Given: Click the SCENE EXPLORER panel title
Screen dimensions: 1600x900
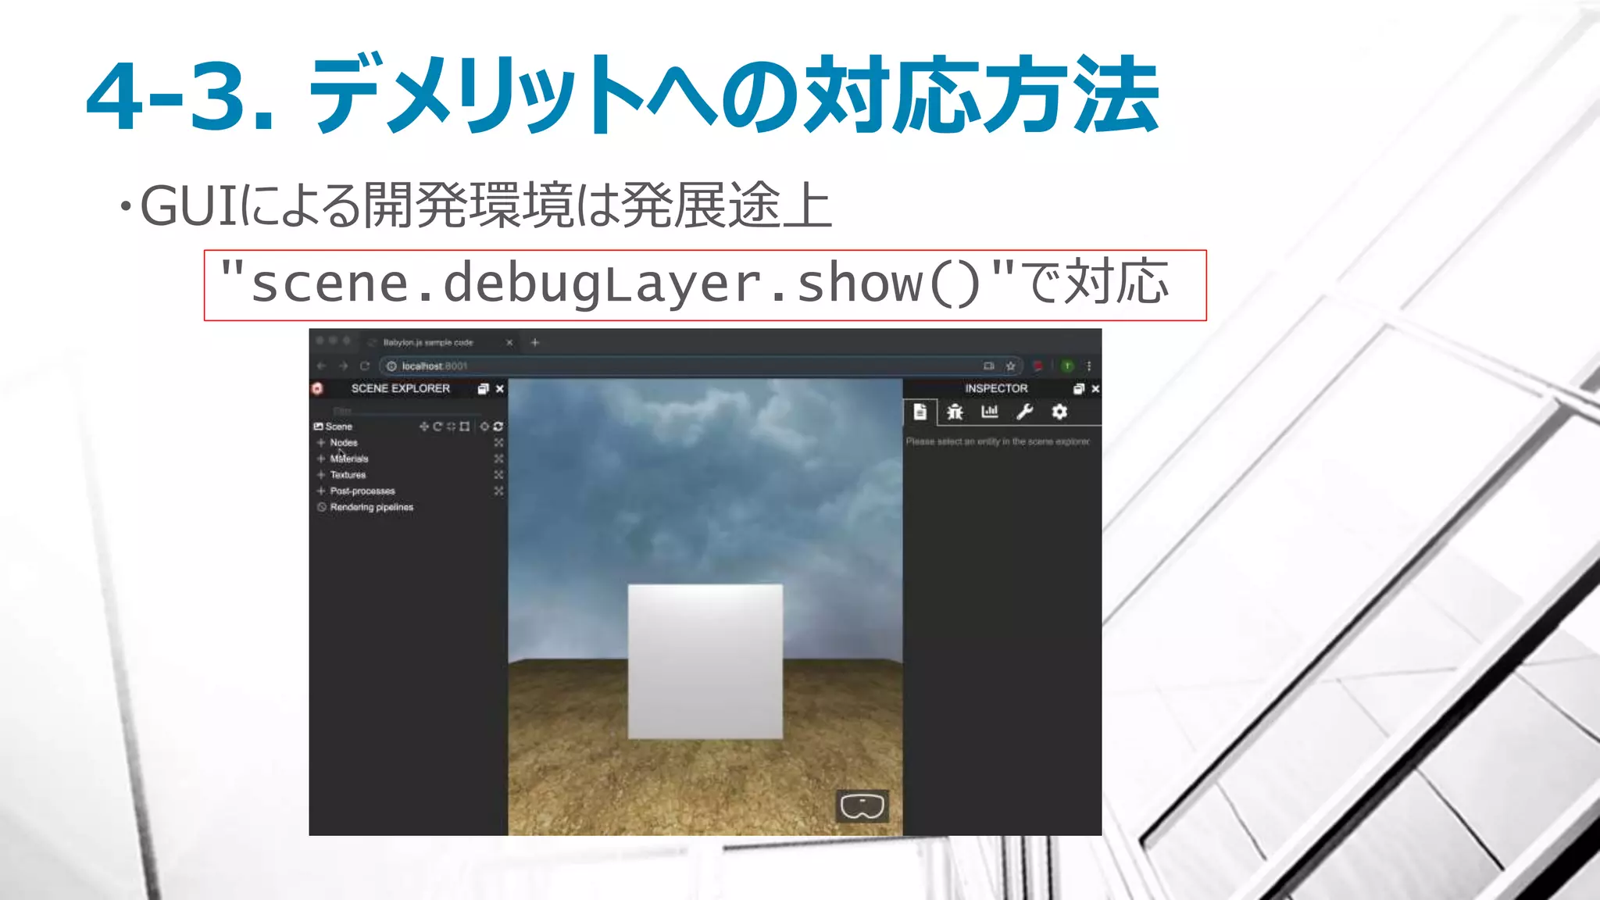Looking at the screenshot, I should coord(401,388).
